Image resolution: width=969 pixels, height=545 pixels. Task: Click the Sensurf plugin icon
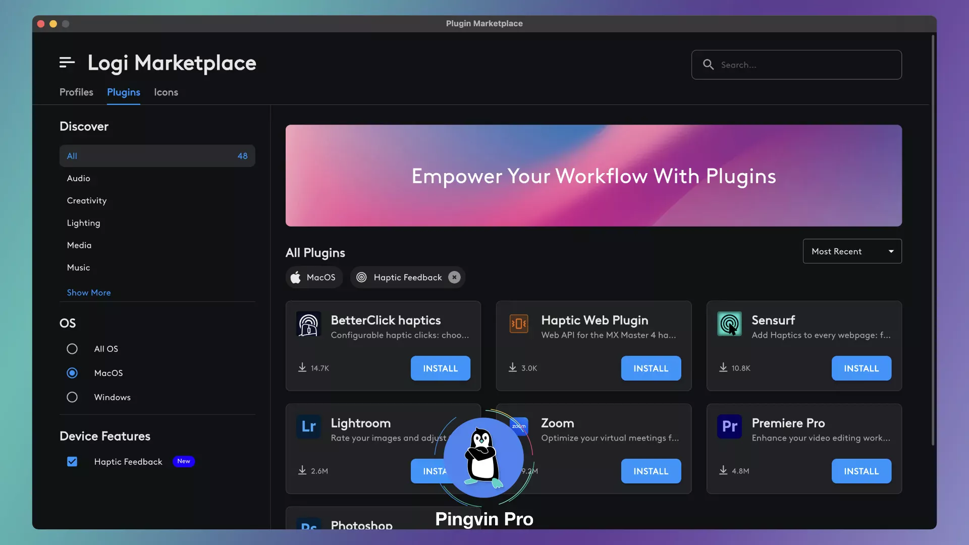[x=729, y=323]
